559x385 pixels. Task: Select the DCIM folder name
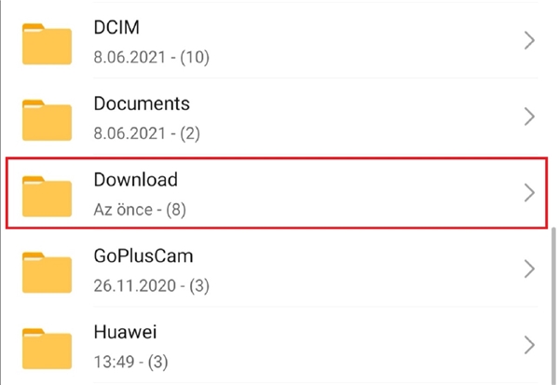point(116,28)
